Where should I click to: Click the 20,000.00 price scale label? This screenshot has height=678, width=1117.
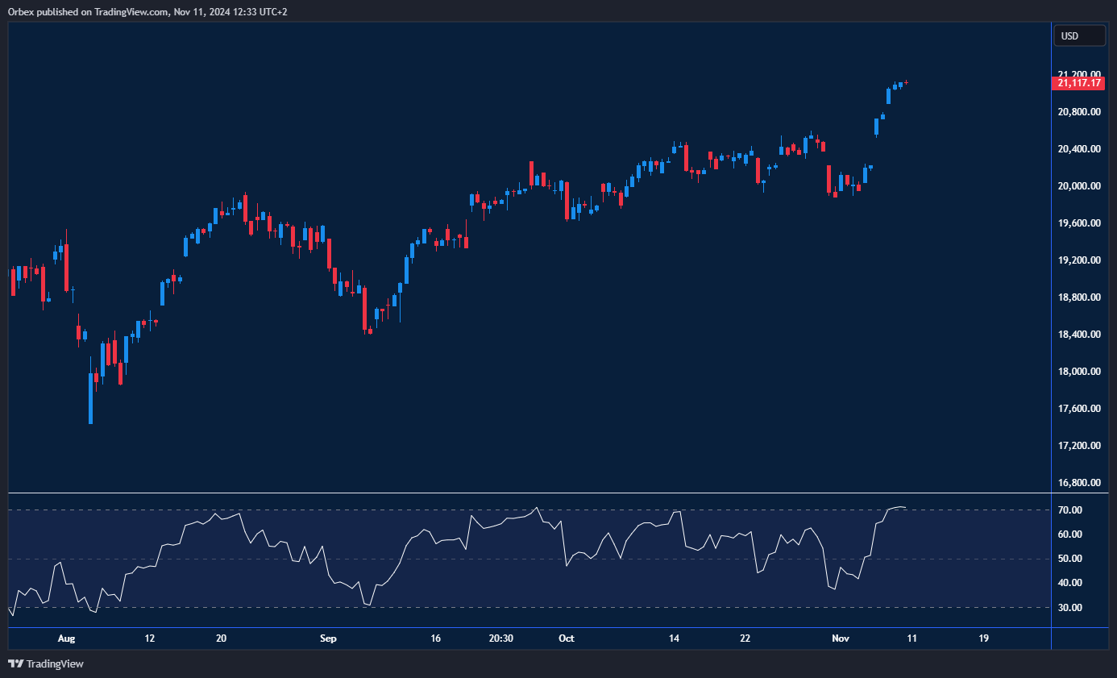coord(1080,186)
